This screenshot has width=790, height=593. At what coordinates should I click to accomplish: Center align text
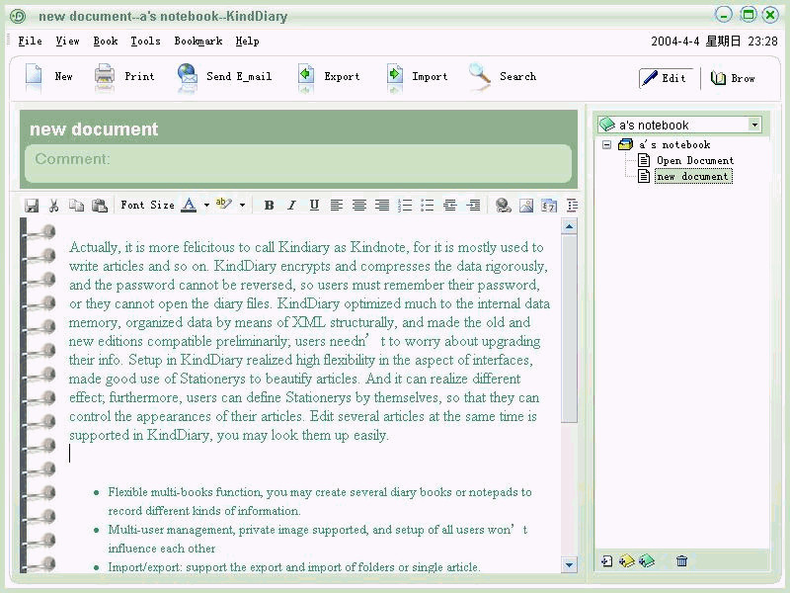pos(359,206)
